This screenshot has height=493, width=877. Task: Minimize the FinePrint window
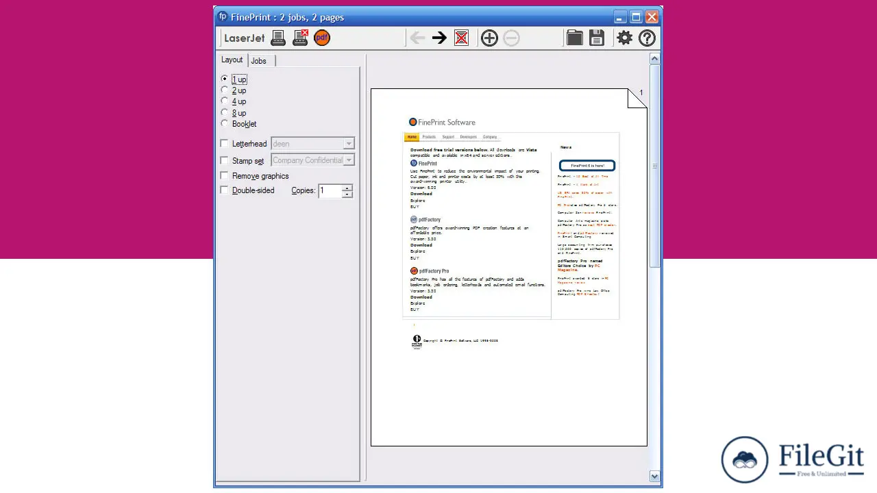(x=620, y=17)
